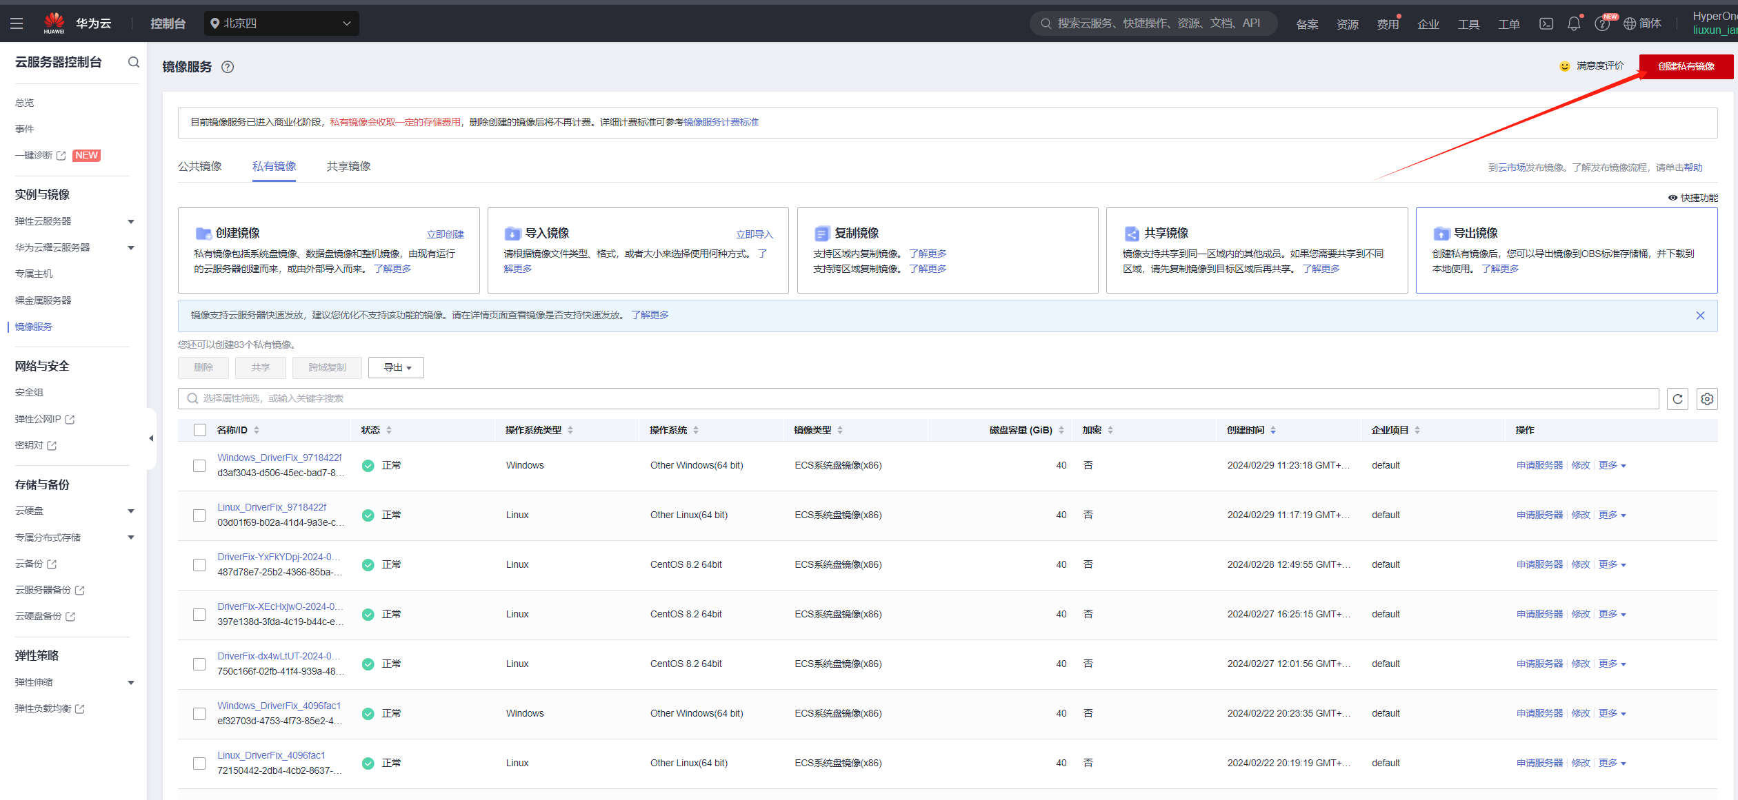Expand 弹性云服务器 in sidebar

click(x=131, y=222)
